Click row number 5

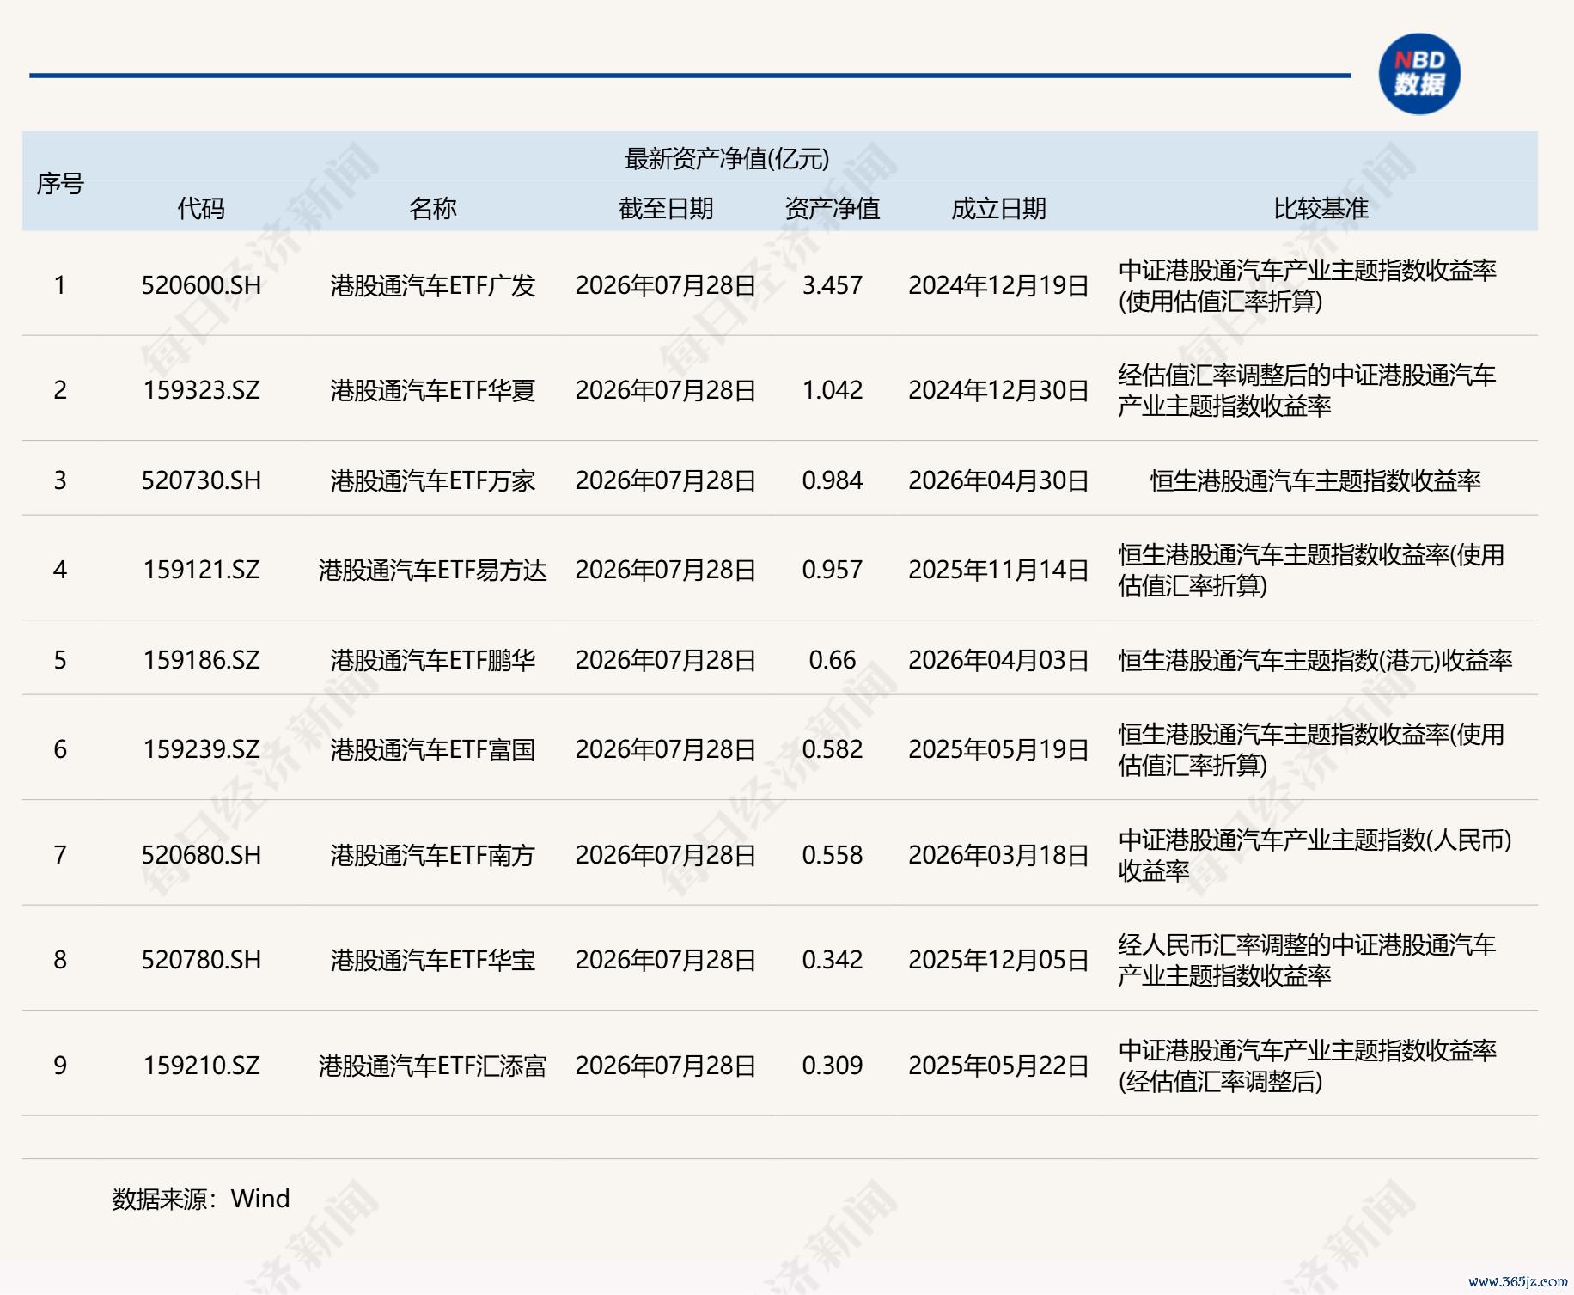[x=60, y=659]
